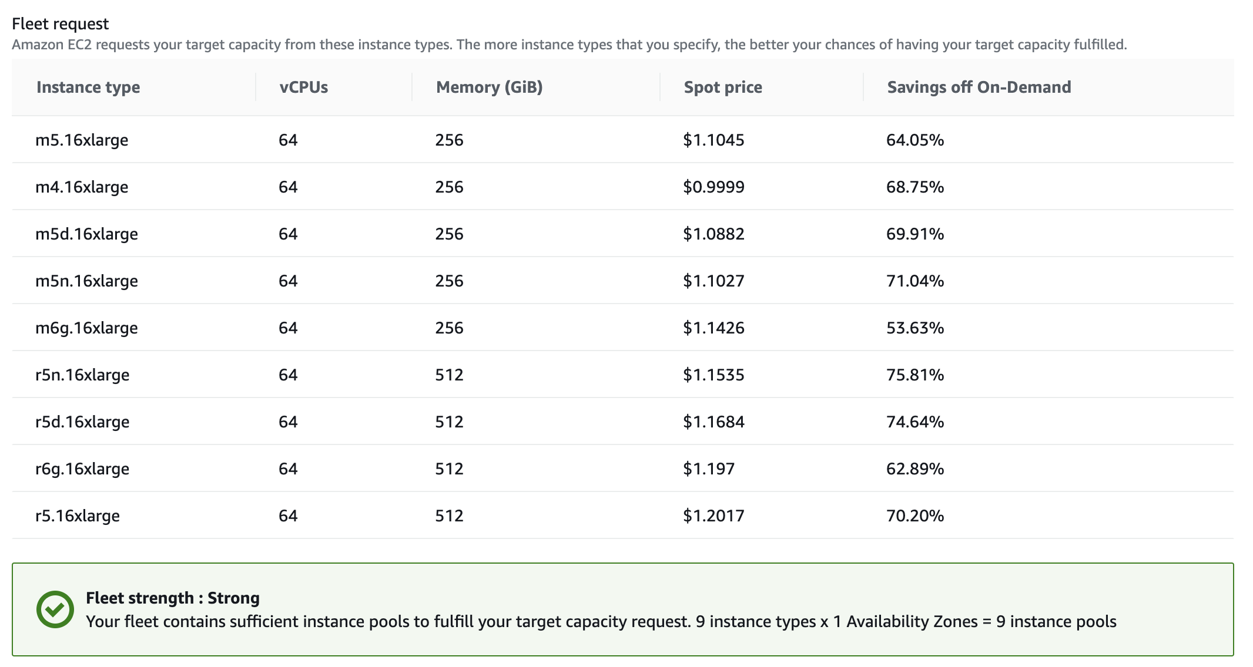
Task: Click the r5d.16xlarge instance entry
Action: [x=82, y=422]
